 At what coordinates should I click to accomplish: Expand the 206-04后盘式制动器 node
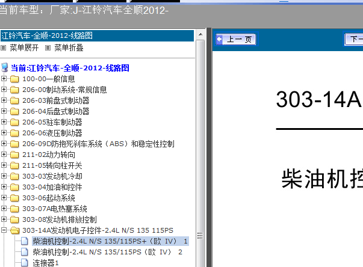coord(4,111)
